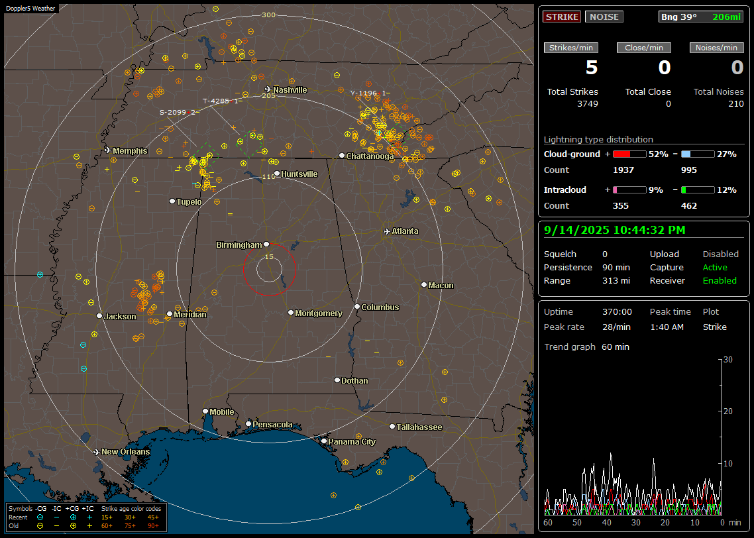The width and height of the screenshot is (754, 538).
Task: Click the Dothan city marker dot
Action: 337,380
